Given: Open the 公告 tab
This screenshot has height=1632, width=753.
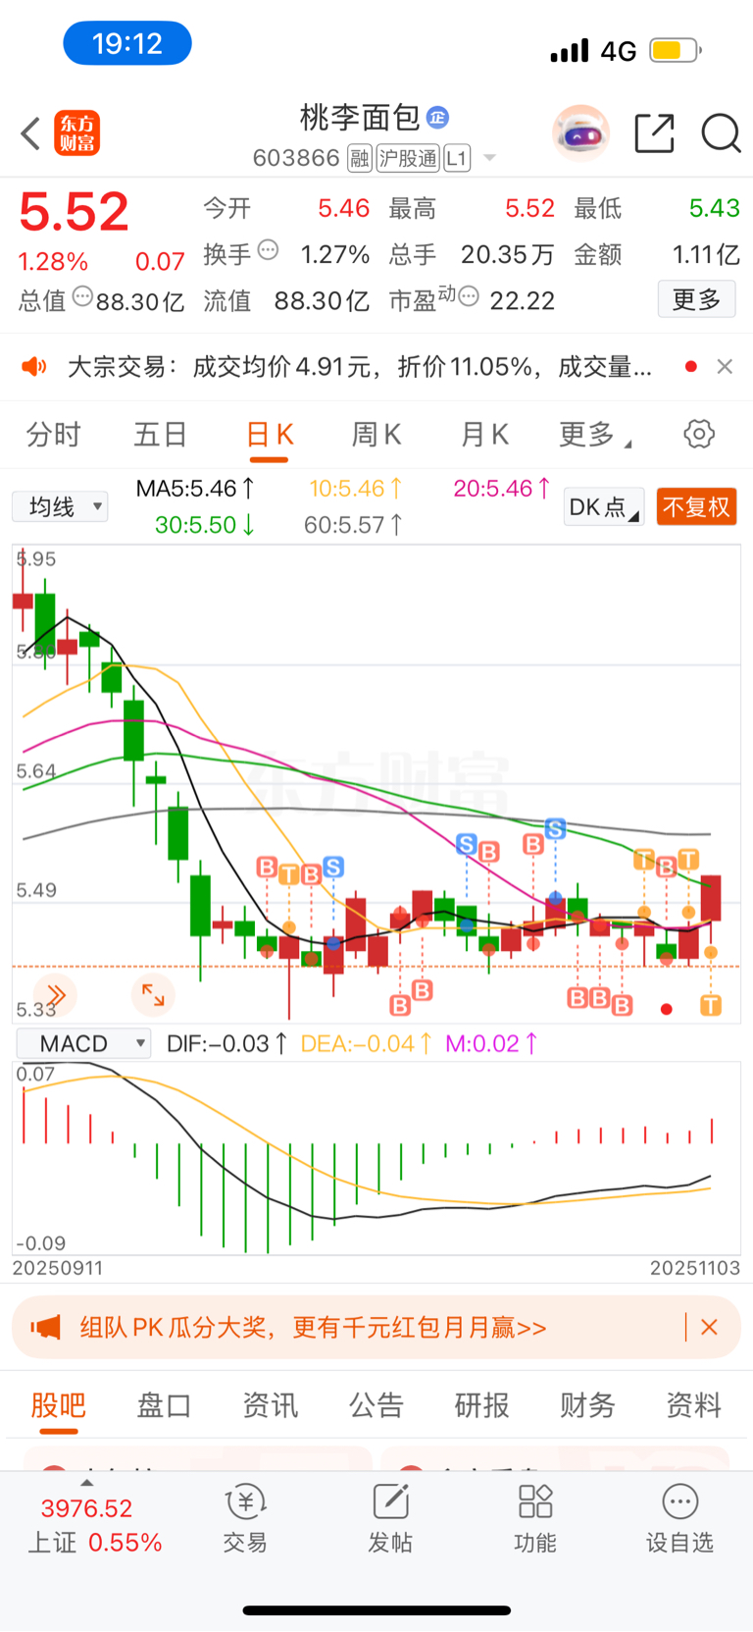Looking at the screenshot, I should coord(376,1405).
